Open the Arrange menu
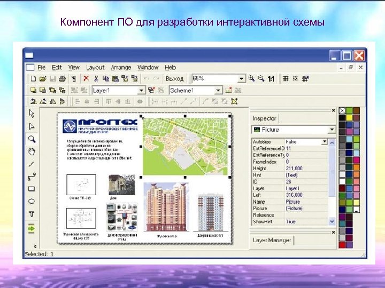The height and width of the screenshot is (288, 385). point(121,68)
